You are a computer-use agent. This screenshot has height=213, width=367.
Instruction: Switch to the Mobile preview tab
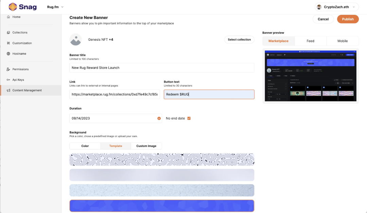[x=343, y=41]
